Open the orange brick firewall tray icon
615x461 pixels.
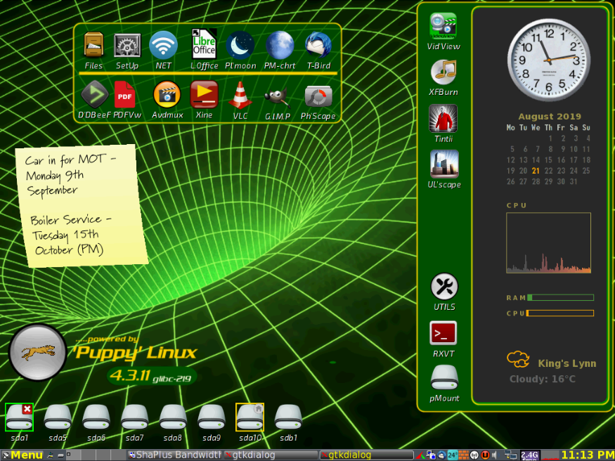coord(464,455)
